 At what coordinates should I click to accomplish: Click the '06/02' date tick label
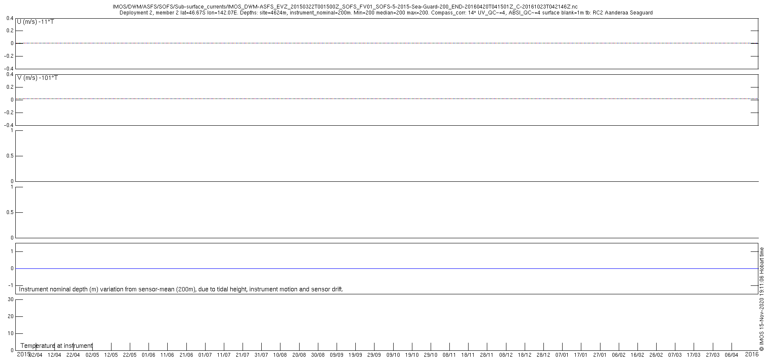tap(619, 355)
